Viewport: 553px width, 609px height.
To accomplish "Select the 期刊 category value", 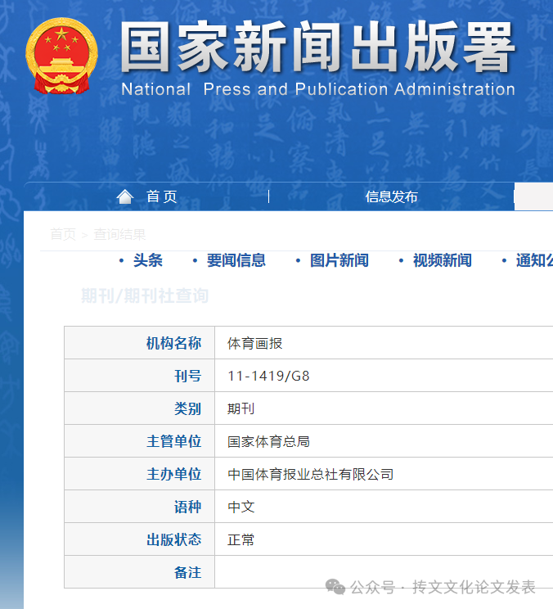I will [x=241, y=408].
